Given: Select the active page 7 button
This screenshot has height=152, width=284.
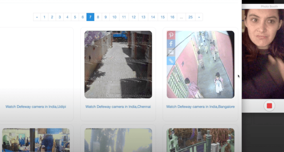Looking at the screenshot, I should click(90, 17).
